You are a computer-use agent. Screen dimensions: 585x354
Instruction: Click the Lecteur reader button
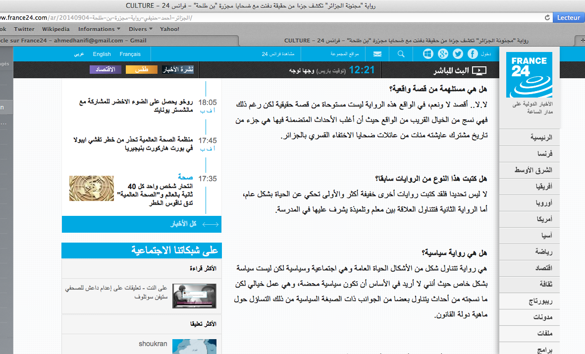pos(568,18)
